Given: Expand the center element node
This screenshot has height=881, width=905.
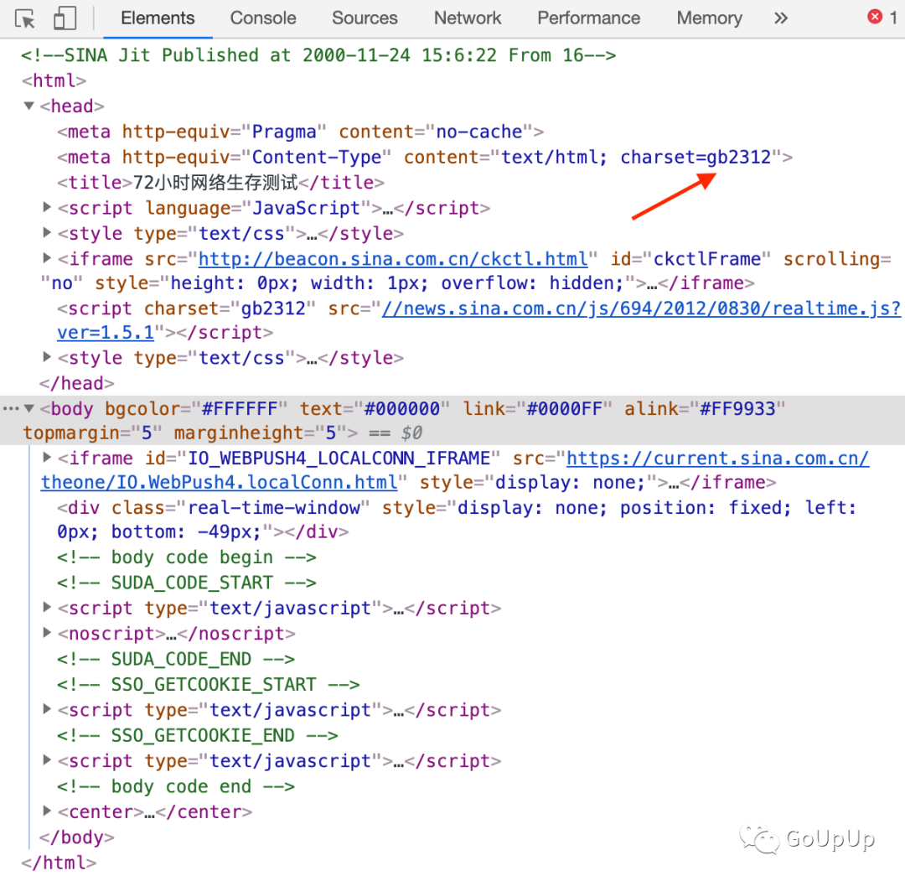Looking at the screenshot, I should pyautogui.click(x=47, y=811).
